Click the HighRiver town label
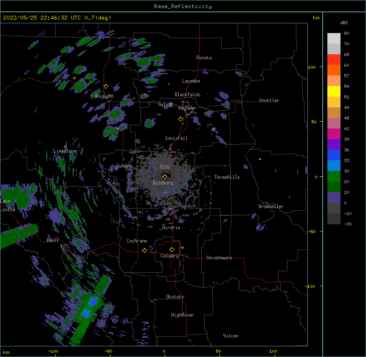 pos(183,315)
